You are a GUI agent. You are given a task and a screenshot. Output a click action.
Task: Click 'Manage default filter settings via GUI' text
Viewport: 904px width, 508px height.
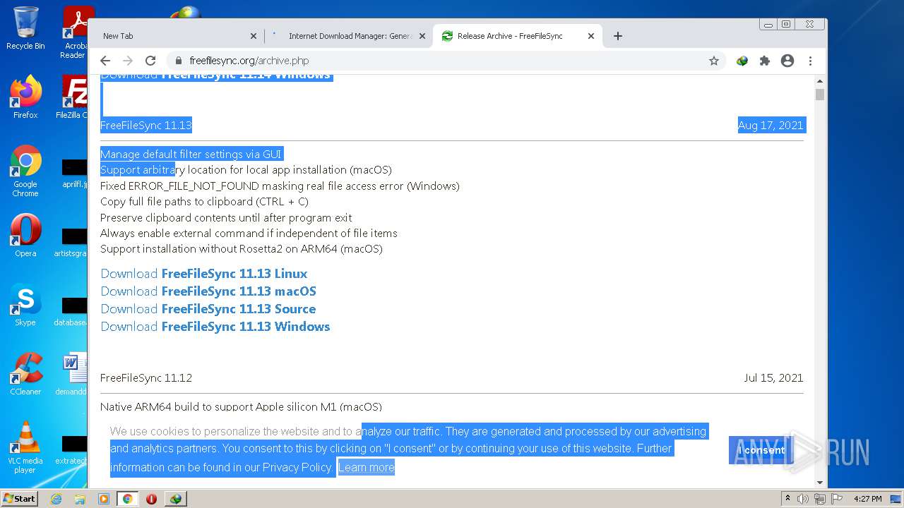[191, 155]
